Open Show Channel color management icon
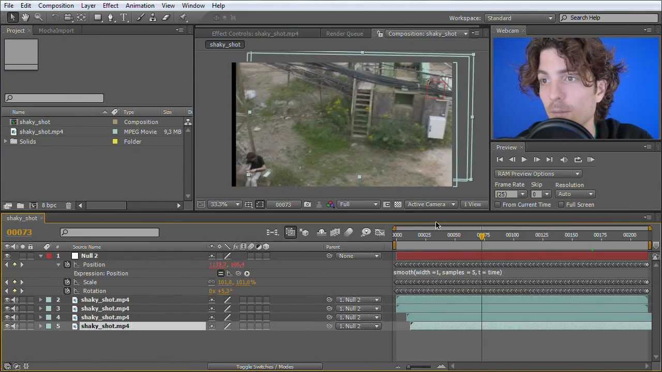This screenshot has width=662, height=372. point(330,205)
